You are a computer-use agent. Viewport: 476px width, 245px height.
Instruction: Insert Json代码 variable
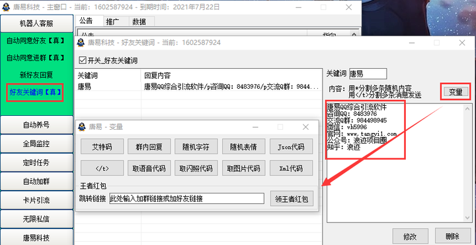pos(291,147)
